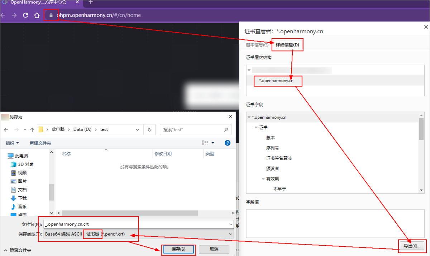The image size is (430, 256).
Task: Click the 保存(S) button
Action: [178, 249]
